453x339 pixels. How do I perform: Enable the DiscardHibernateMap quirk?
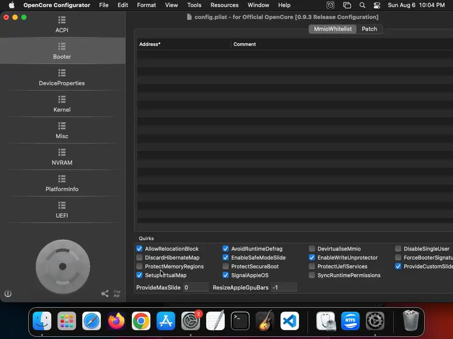pos(139,257)
